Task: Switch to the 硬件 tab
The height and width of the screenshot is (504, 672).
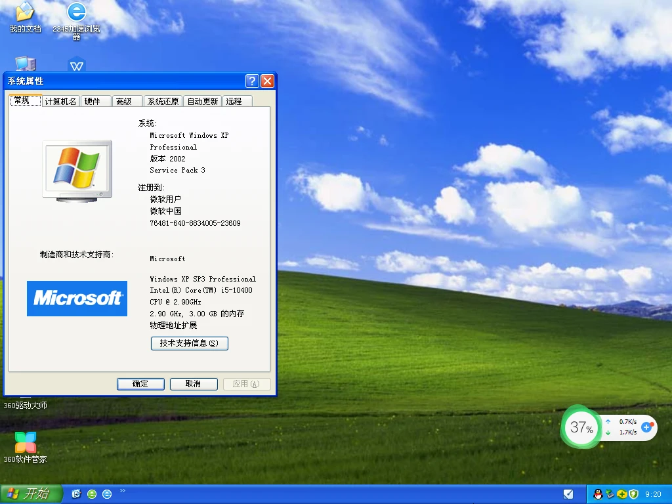Action: tap(95, 102)
